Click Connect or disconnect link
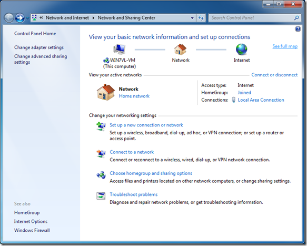The width and height of the screenshot is (307, 246). (274, 75)
